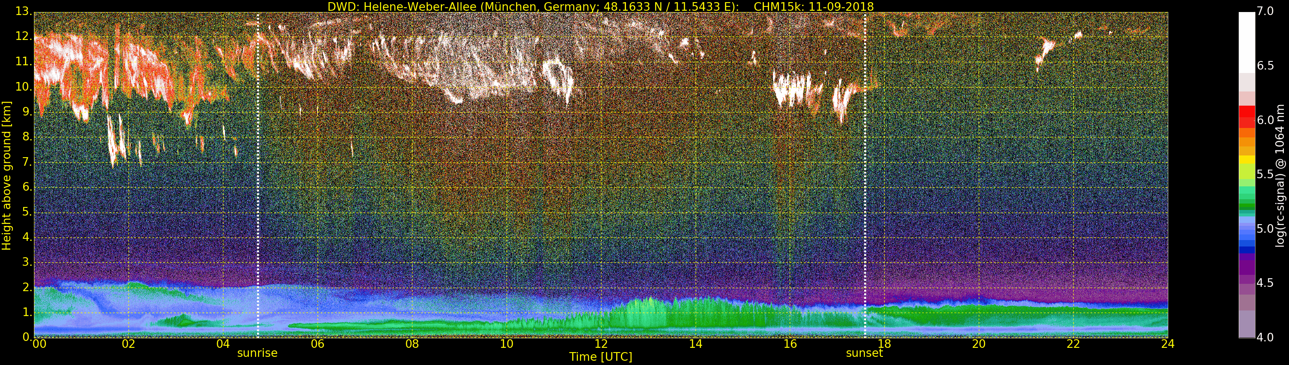Click the '06' tick on the time axis

pyautogui.click(x=318, y=344)
